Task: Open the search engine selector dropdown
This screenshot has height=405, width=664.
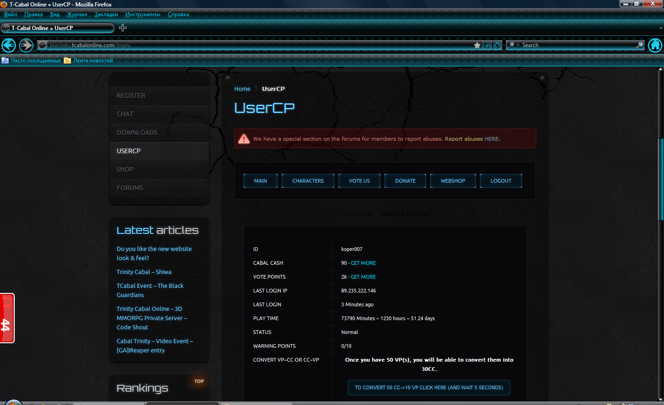Action: pos(513,45)
